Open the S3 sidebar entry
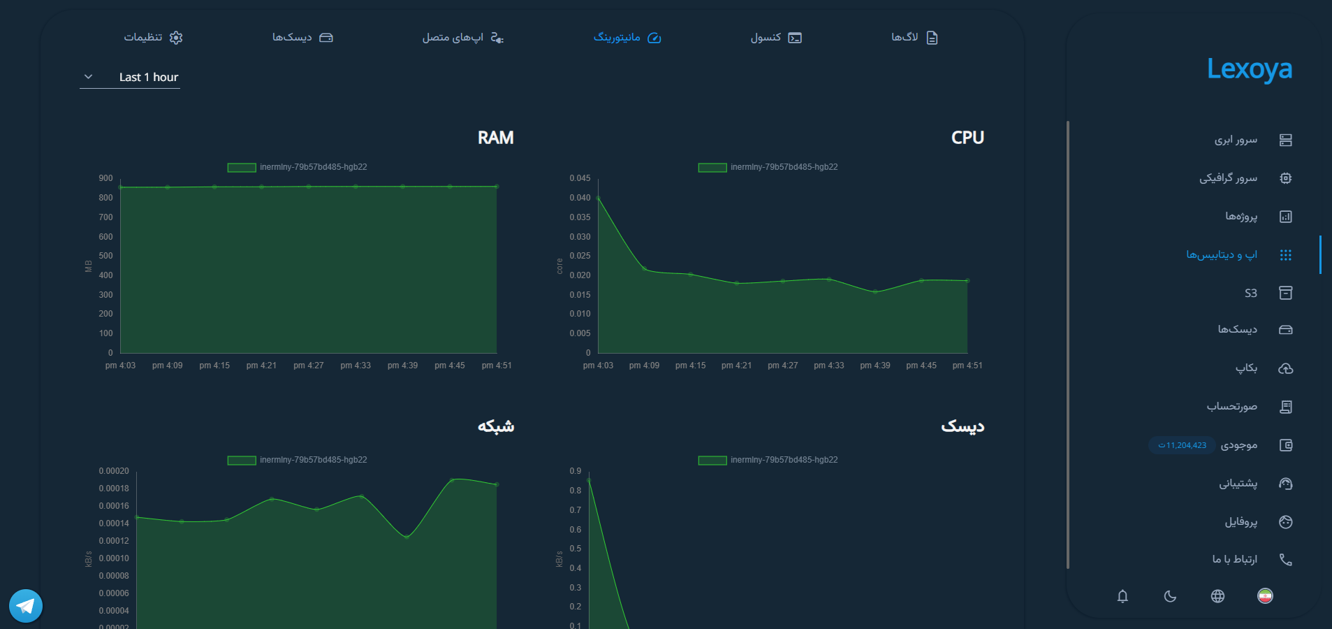 click(x=1250, y=293)
